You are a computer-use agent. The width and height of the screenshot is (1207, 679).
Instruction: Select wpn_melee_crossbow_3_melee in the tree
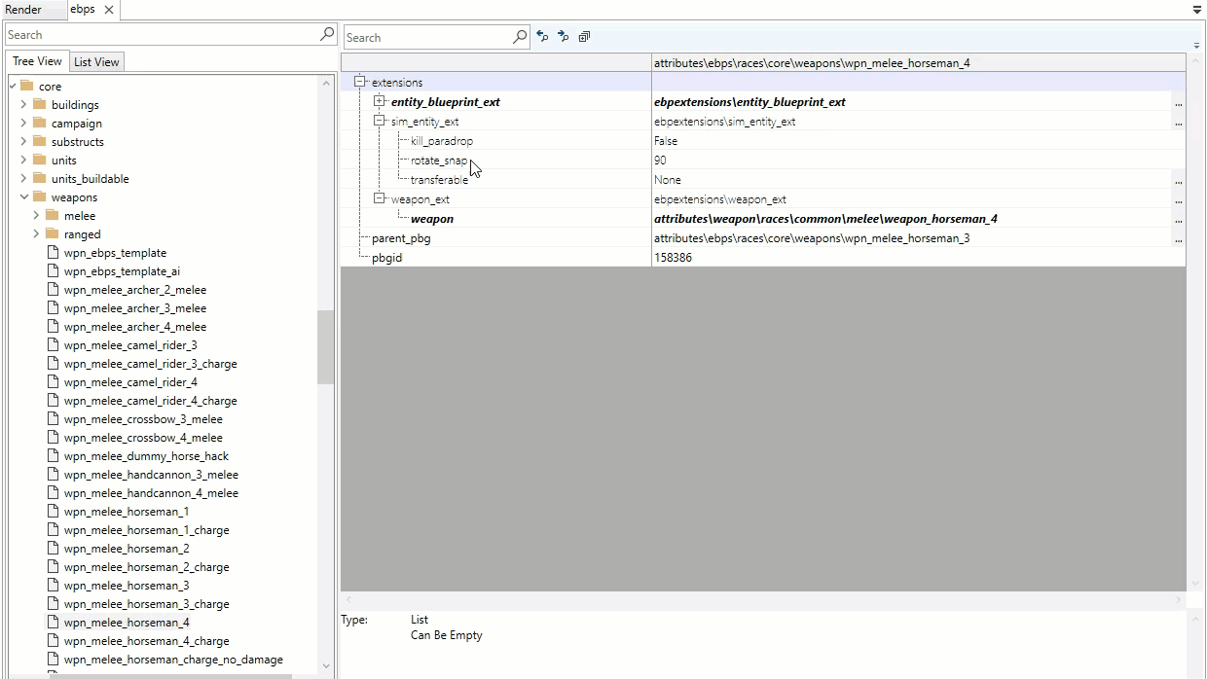[143, 419]
